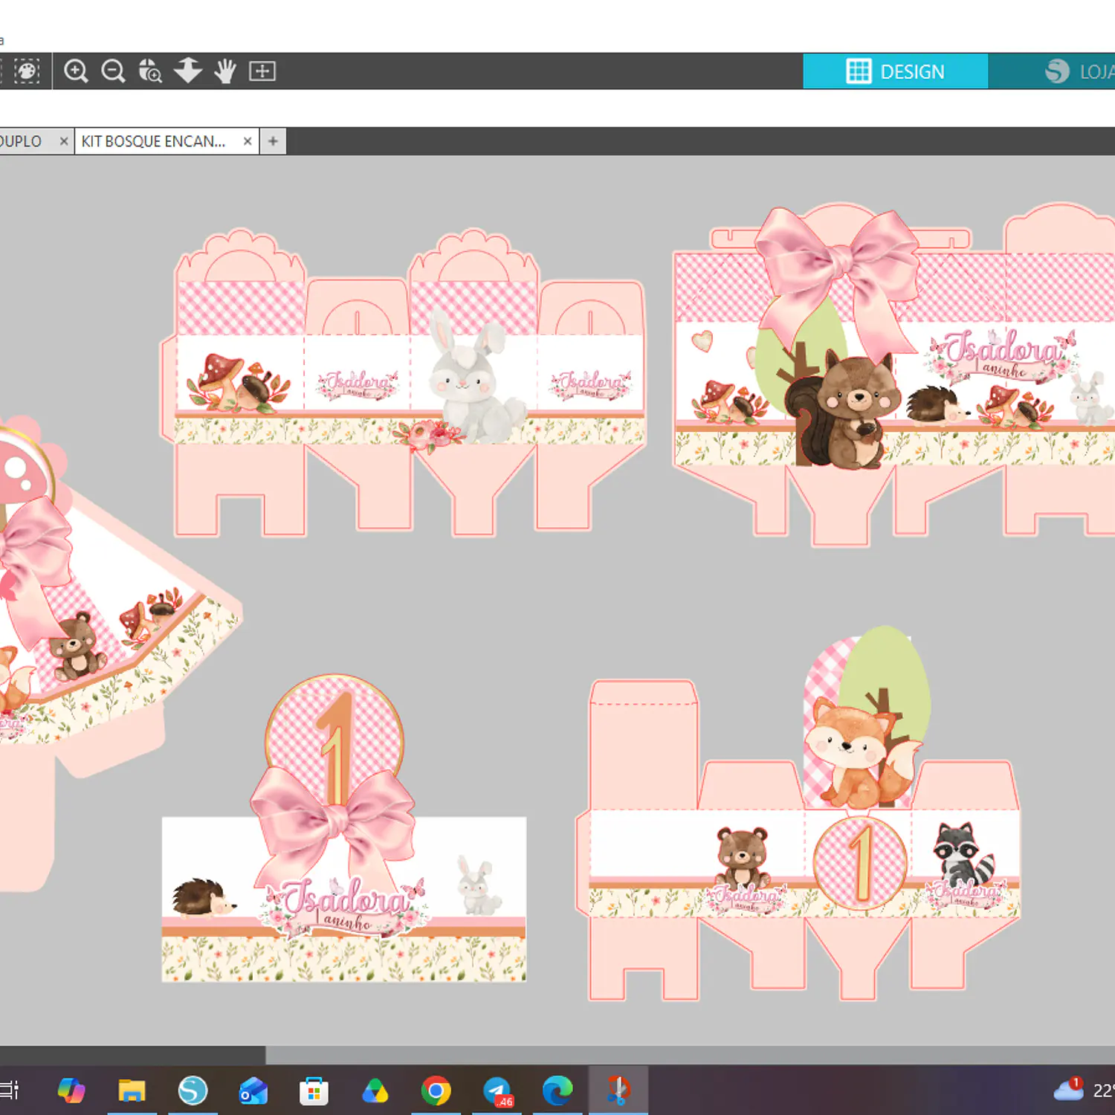Close the DUPLO document tab

(x=64, y=141)
